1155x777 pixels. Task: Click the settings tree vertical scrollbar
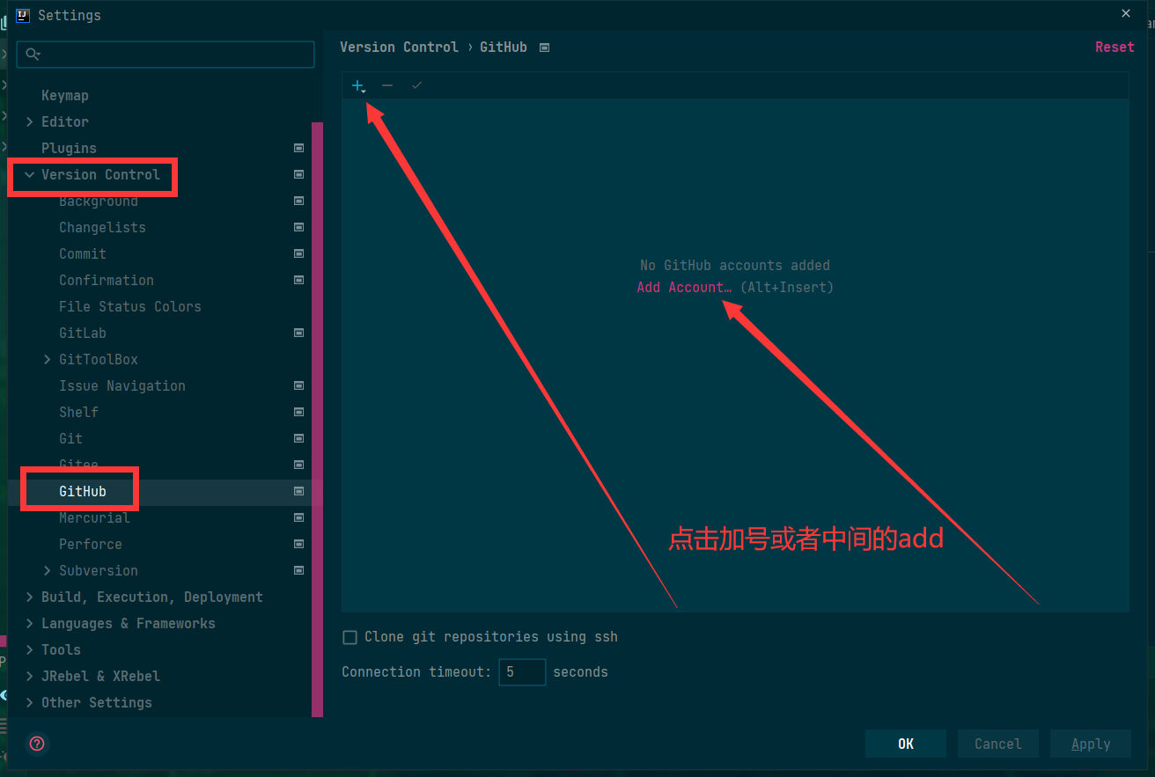tap(318, 419)
